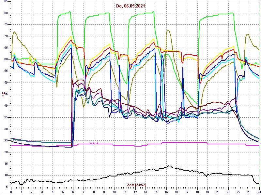The image size is (261, 195).
Task: Select hour '14' on the time axis
Action: pyautogui.click(x=156, y=192)
